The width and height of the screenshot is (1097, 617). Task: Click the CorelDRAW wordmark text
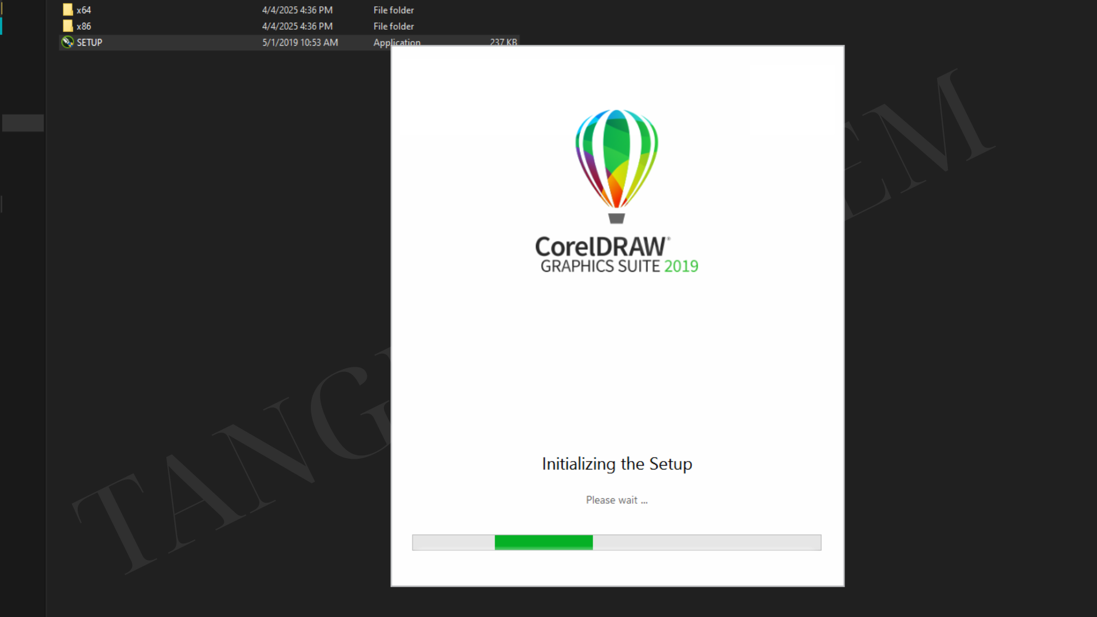pos(601,247)
